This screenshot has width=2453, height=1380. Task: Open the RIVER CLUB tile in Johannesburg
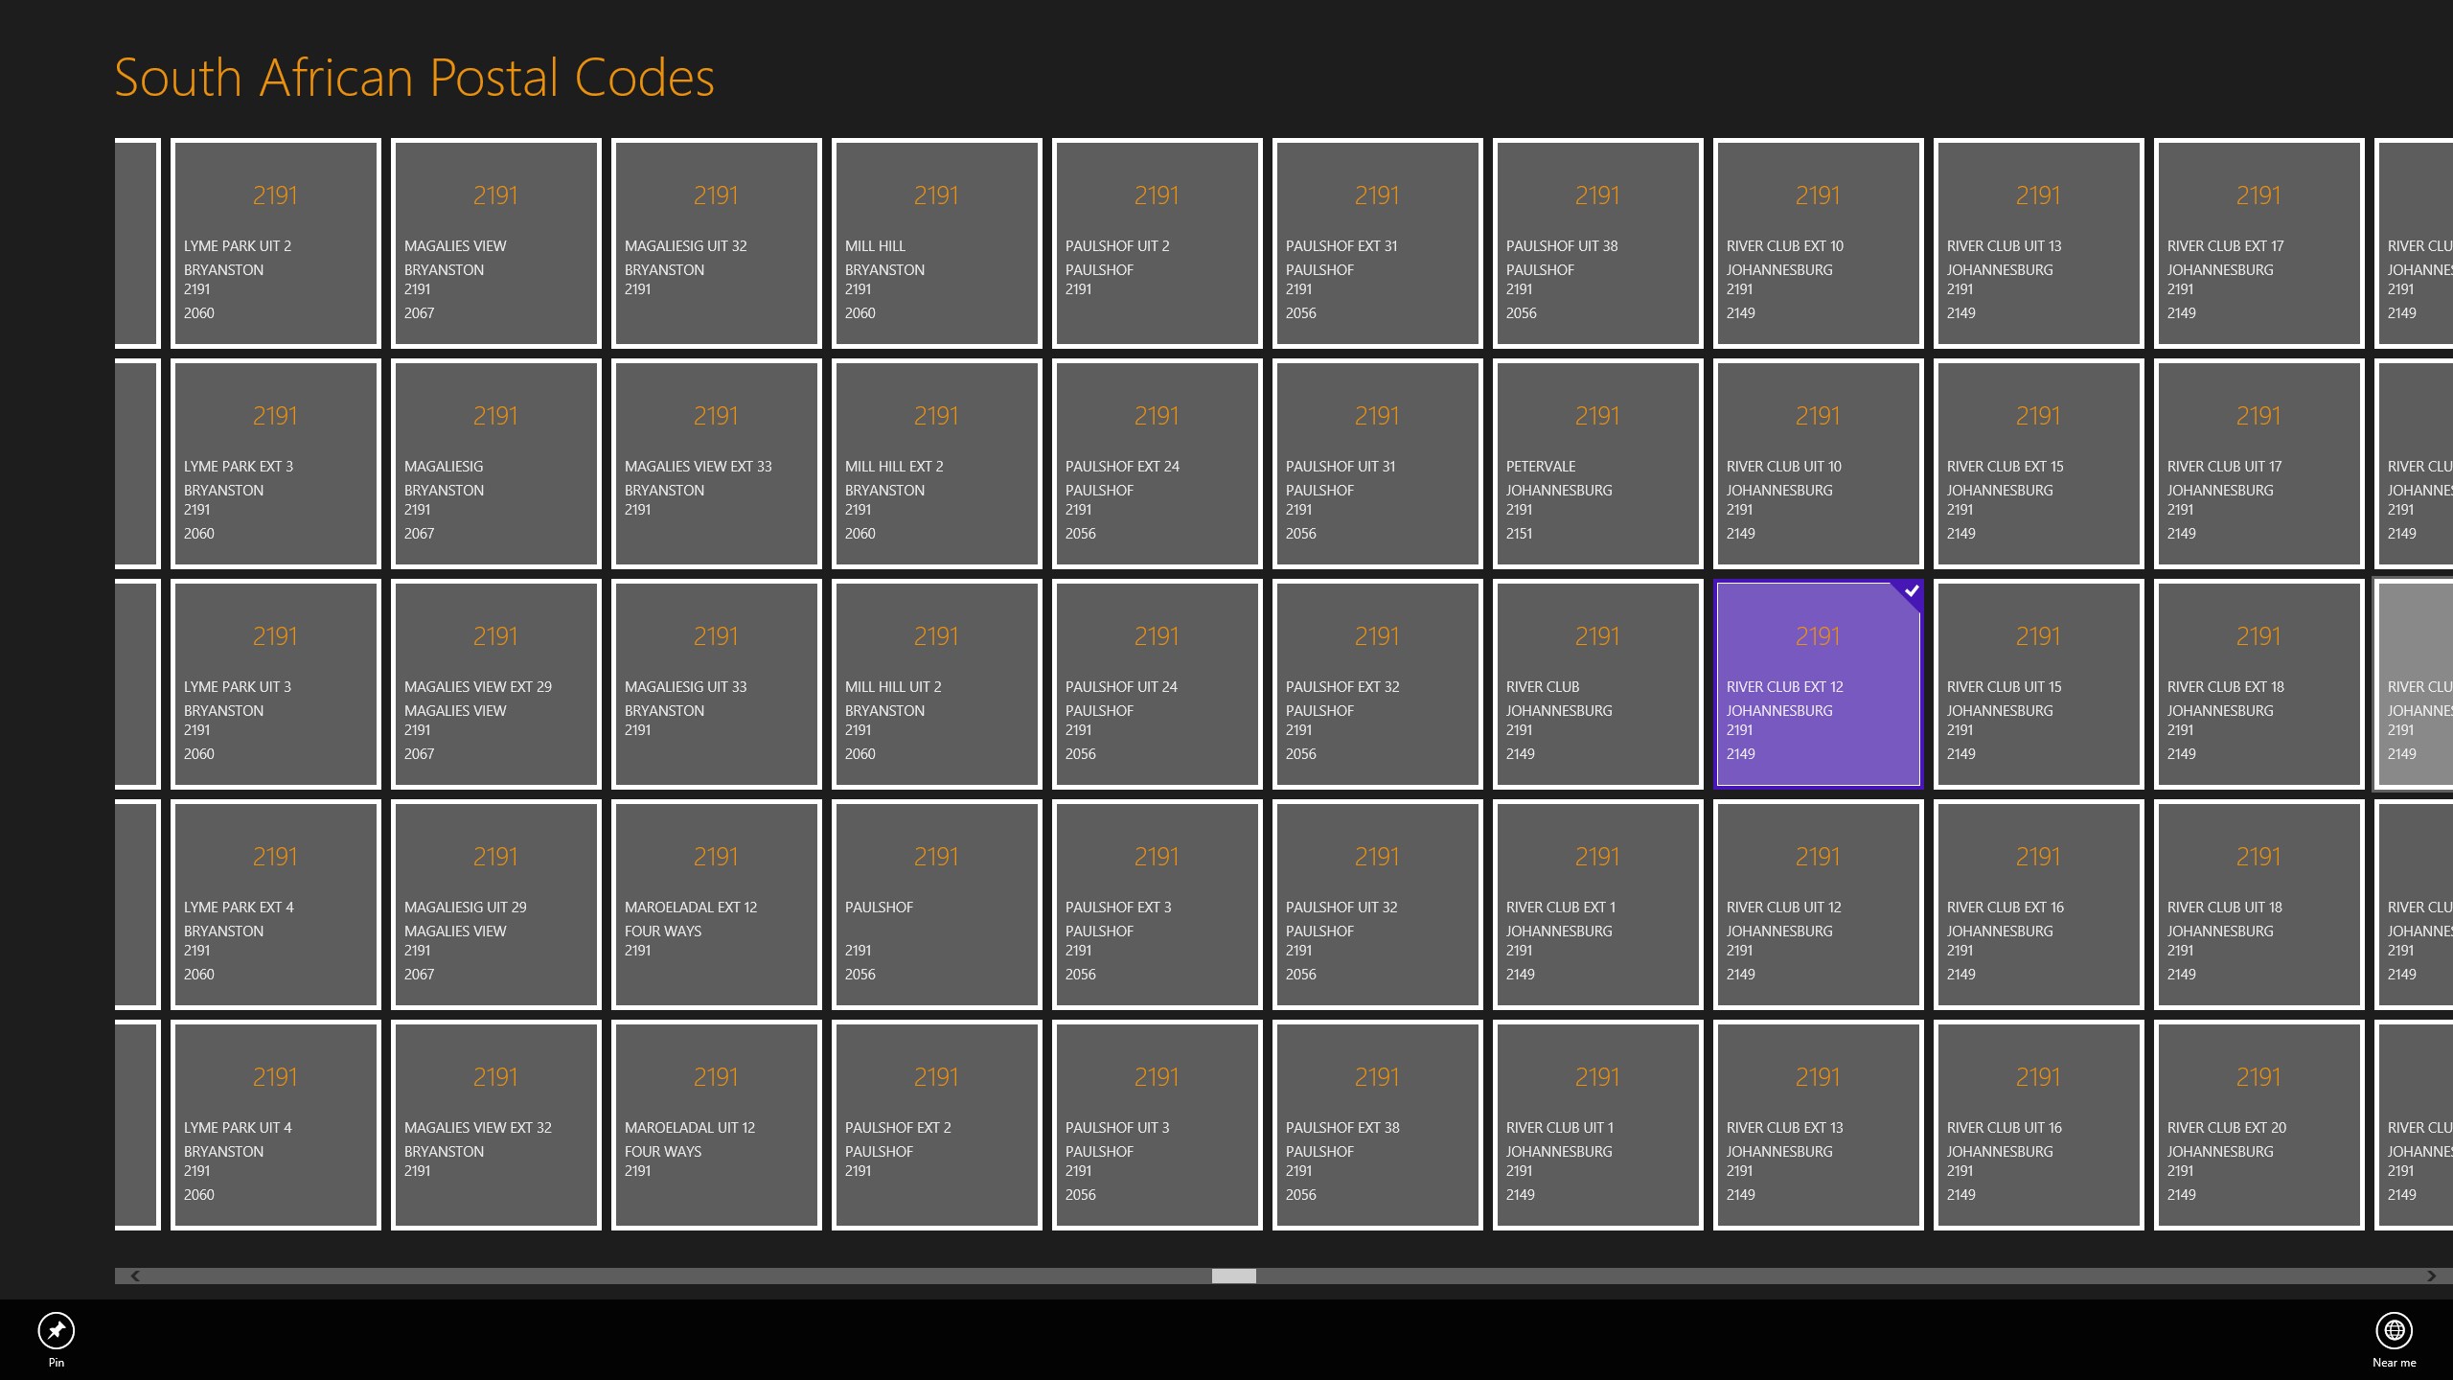(1597, 683)
